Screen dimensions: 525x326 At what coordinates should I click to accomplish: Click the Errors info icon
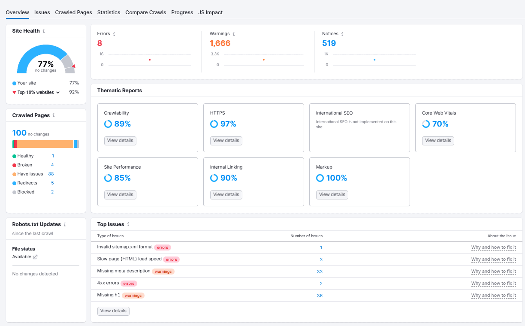pos(114,34)
